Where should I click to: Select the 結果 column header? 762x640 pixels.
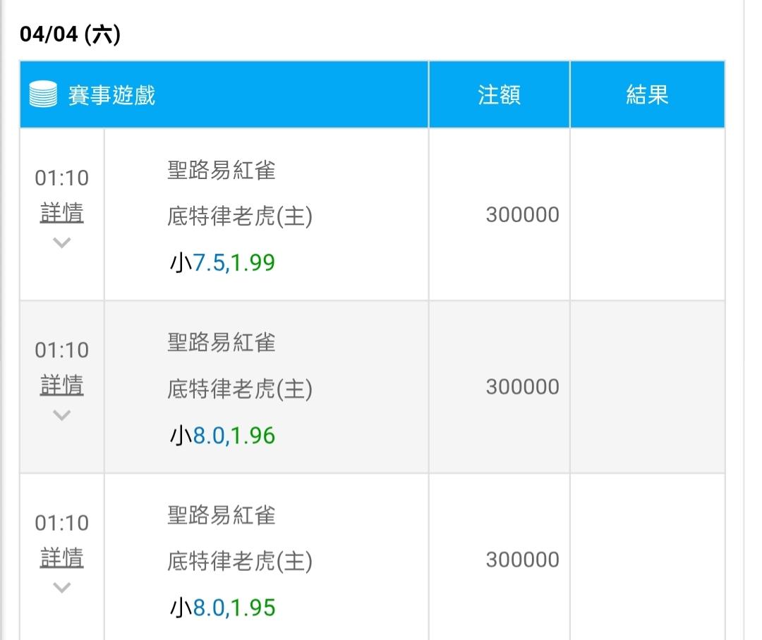coord(647,94)
